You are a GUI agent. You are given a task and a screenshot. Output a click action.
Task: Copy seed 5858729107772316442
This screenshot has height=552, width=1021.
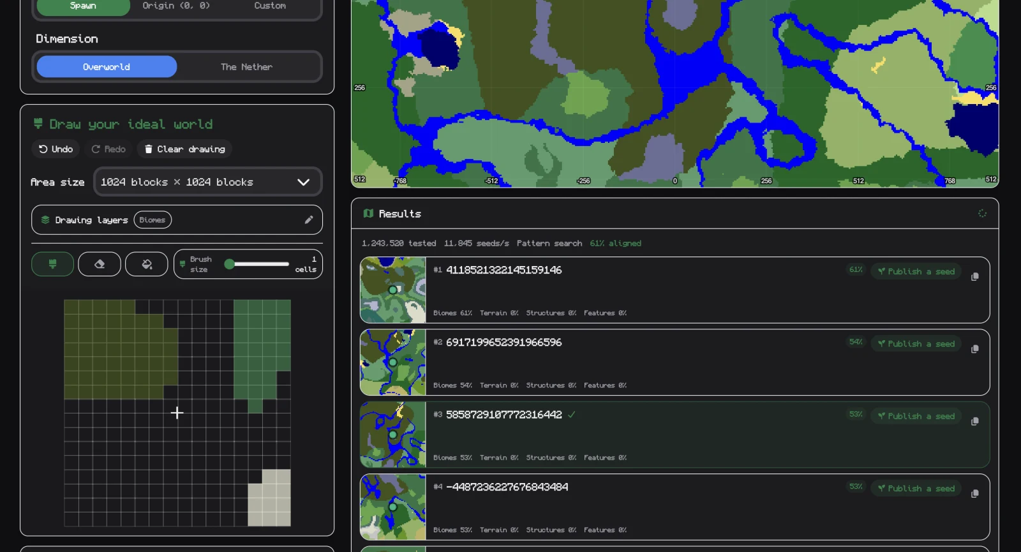point(974,421)
